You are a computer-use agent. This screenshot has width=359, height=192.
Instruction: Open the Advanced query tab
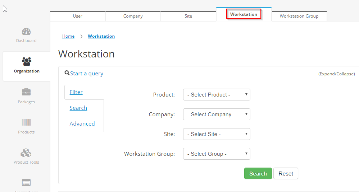[x=82, y=123]
